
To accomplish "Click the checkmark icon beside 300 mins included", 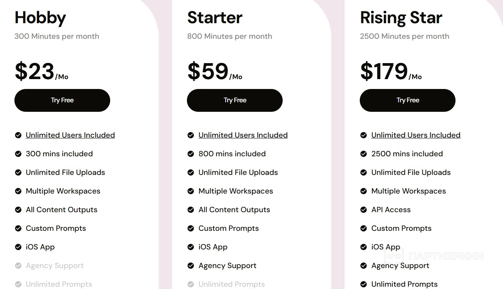I will 18,154.
